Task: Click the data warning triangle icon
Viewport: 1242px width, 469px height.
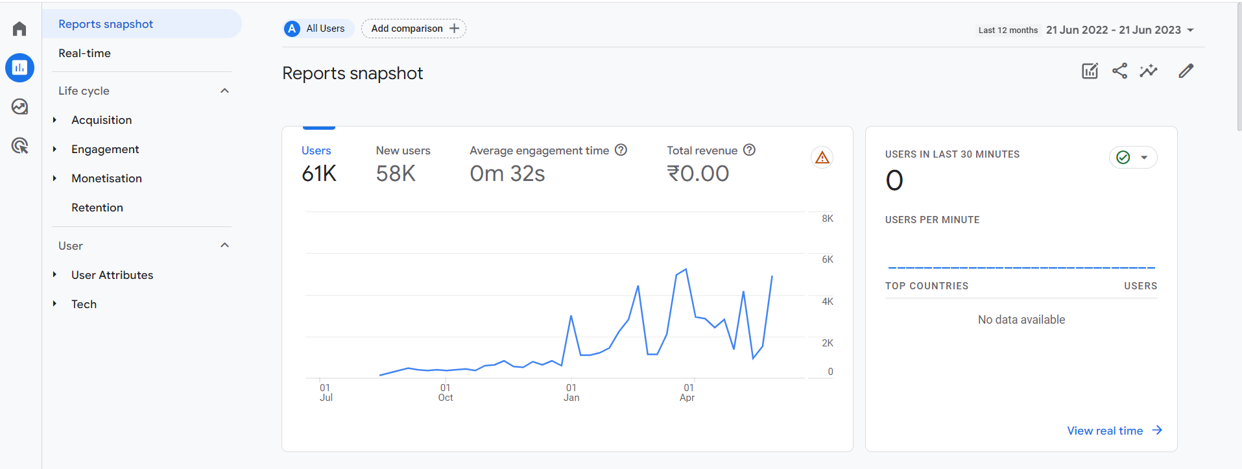Action: coord(822,158)
